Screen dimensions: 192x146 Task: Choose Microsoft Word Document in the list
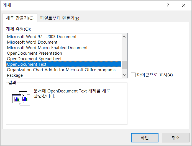(x=64, y=42)
